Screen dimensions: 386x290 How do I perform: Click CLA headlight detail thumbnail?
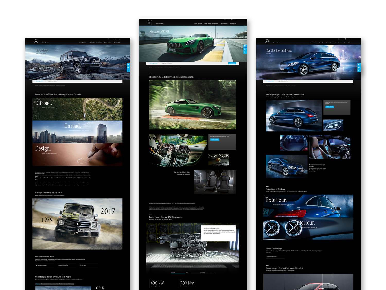[333, 125]
